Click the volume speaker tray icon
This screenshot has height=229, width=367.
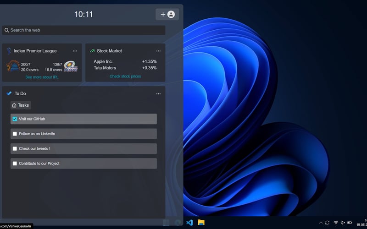(343, 223)
